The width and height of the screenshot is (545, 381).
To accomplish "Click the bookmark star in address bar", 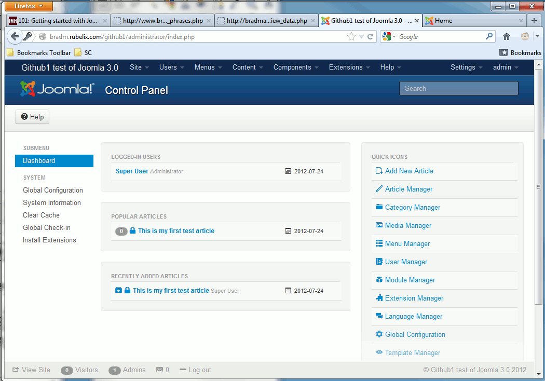I will (351, 36).
